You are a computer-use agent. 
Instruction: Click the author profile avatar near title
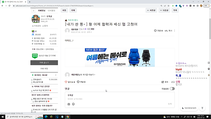[67, 31]
